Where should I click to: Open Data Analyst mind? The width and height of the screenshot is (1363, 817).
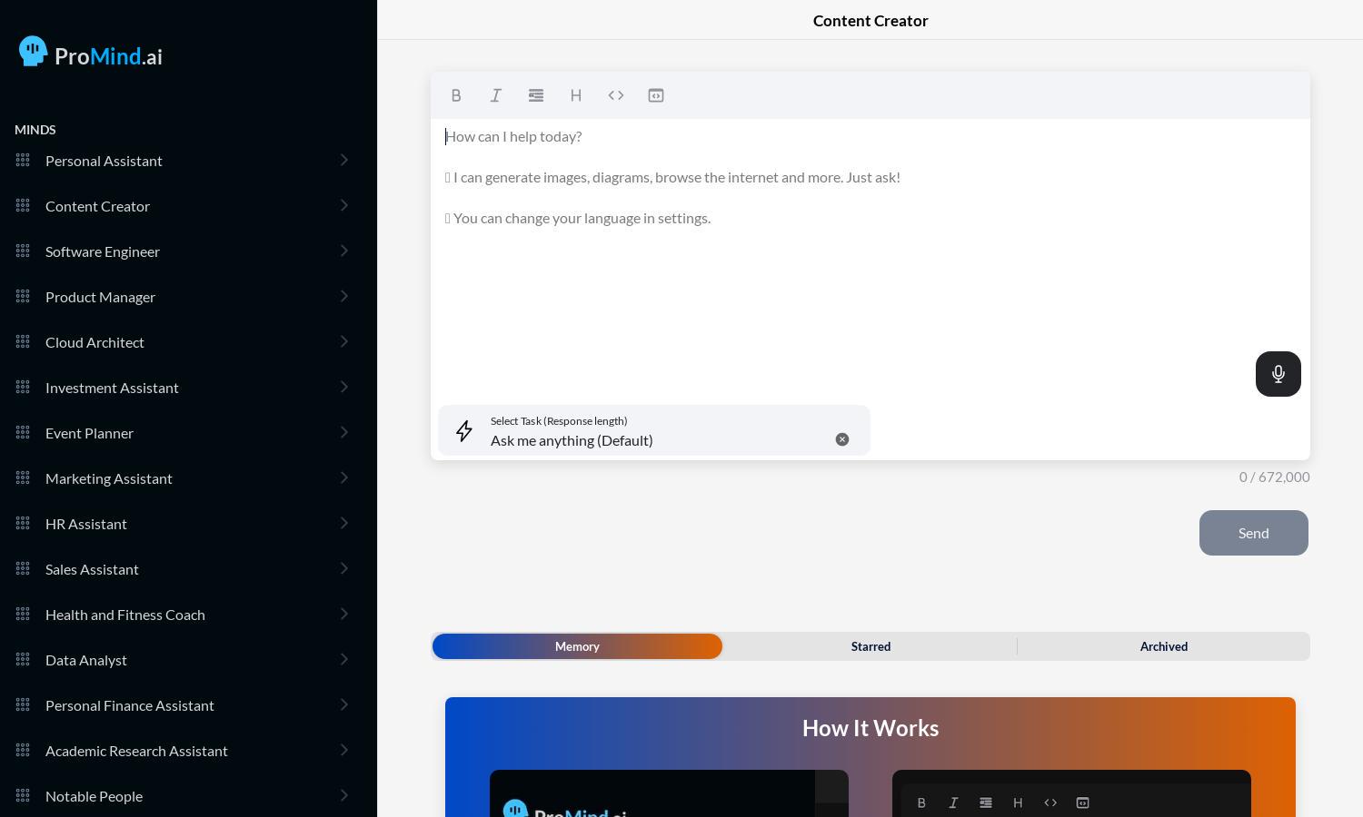(x=86, y=660)
